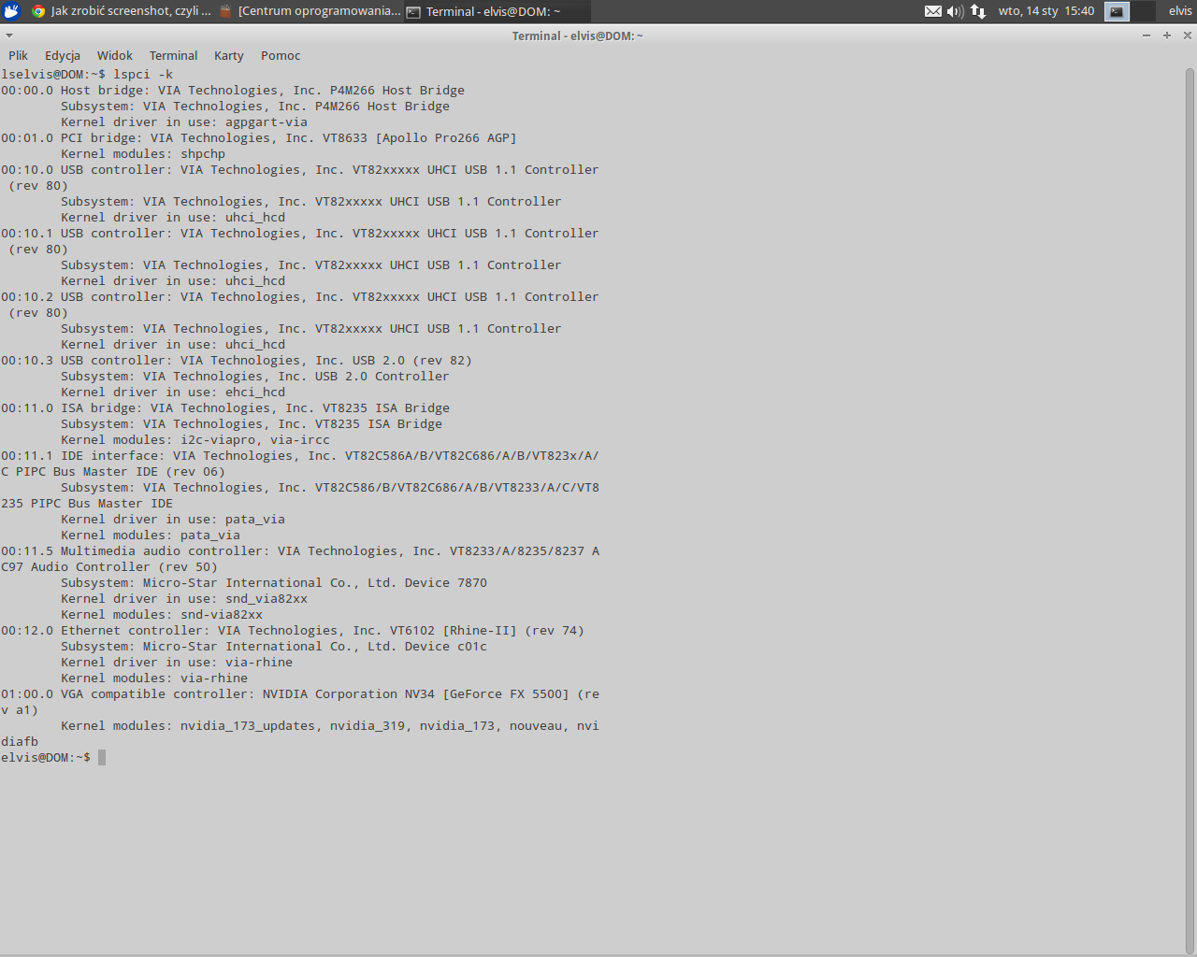Click 'Kernel driver in use: via-rhine'
1197x957 pixels.
(x=177, y=662)
